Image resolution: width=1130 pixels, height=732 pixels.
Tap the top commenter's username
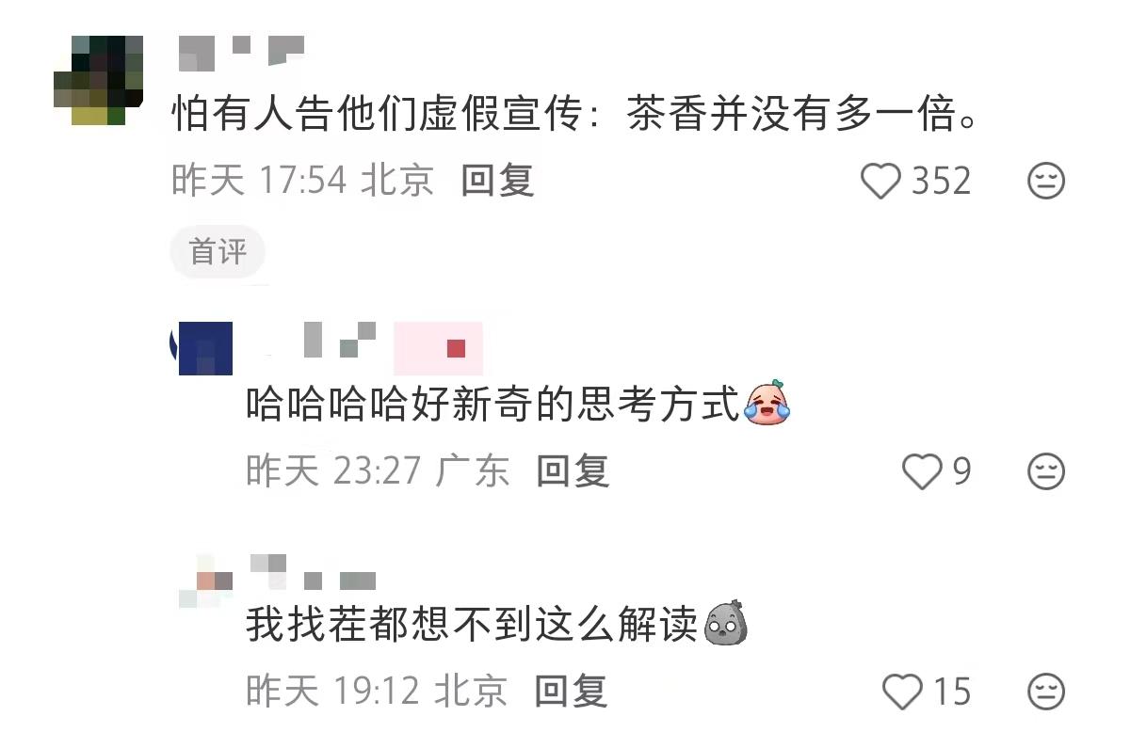point(242,52)
